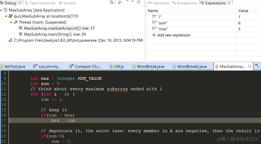Click Add new expression
The width and height of the screenshot is (261, 144).
click(x=174, y=35)
